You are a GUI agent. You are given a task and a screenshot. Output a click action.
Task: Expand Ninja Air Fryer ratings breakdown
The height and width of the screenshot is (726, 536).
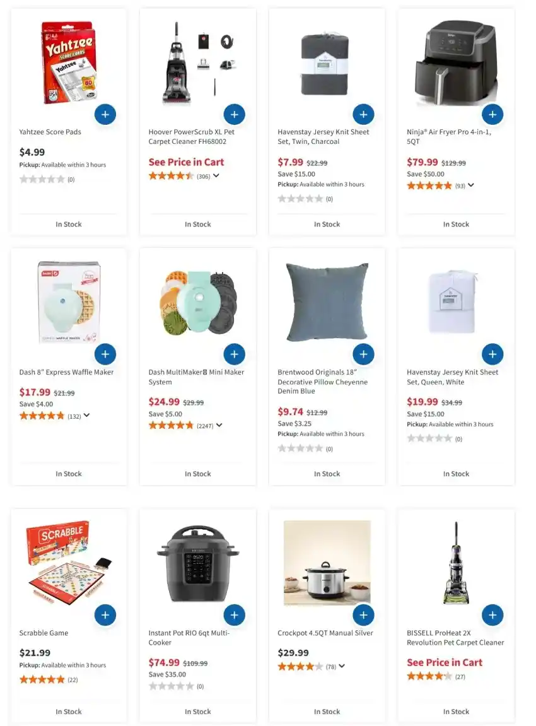(471, 185)
